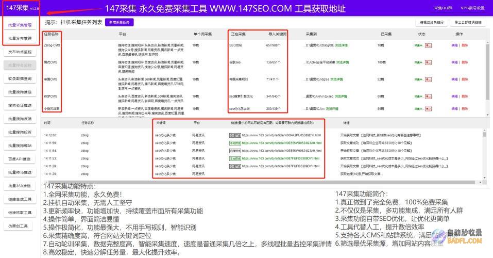Click the 71/411个 keyword count cell
Image resolution: width=493 pixels, height=258 pixels.
pyautogui.click(x=273, y=79)
